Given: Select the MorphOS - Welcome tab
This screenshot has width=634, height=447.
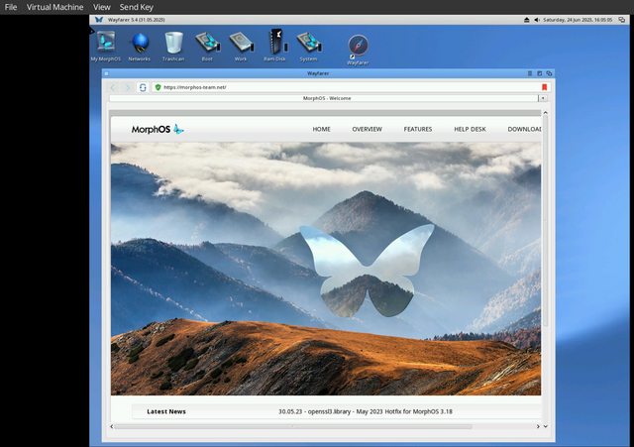Looking at the screenshot, I should point(324,98).
